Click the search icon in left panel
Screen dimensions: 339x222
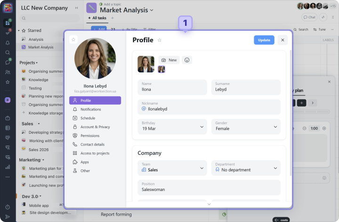click(x=24, y=18)
